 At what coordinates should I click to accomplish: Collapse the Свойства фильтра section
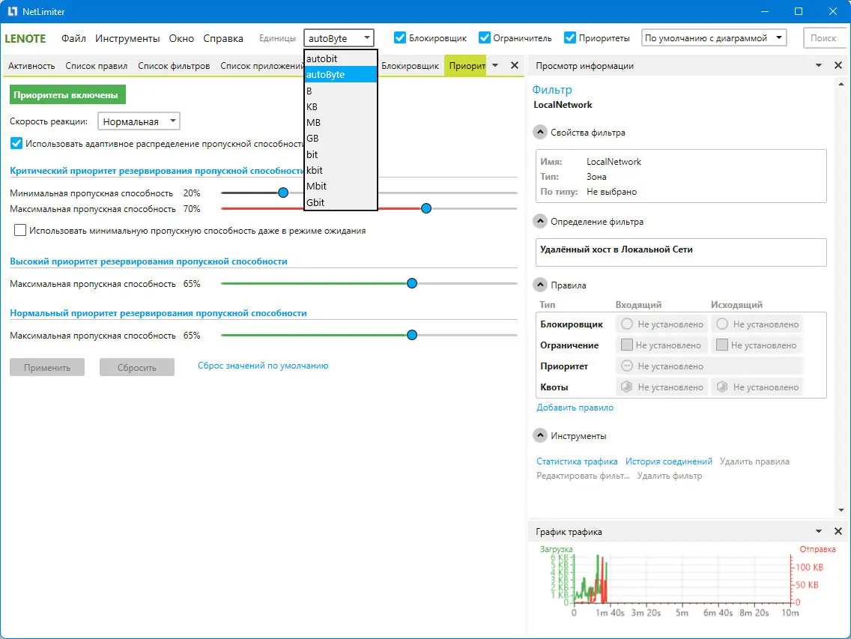540,132
